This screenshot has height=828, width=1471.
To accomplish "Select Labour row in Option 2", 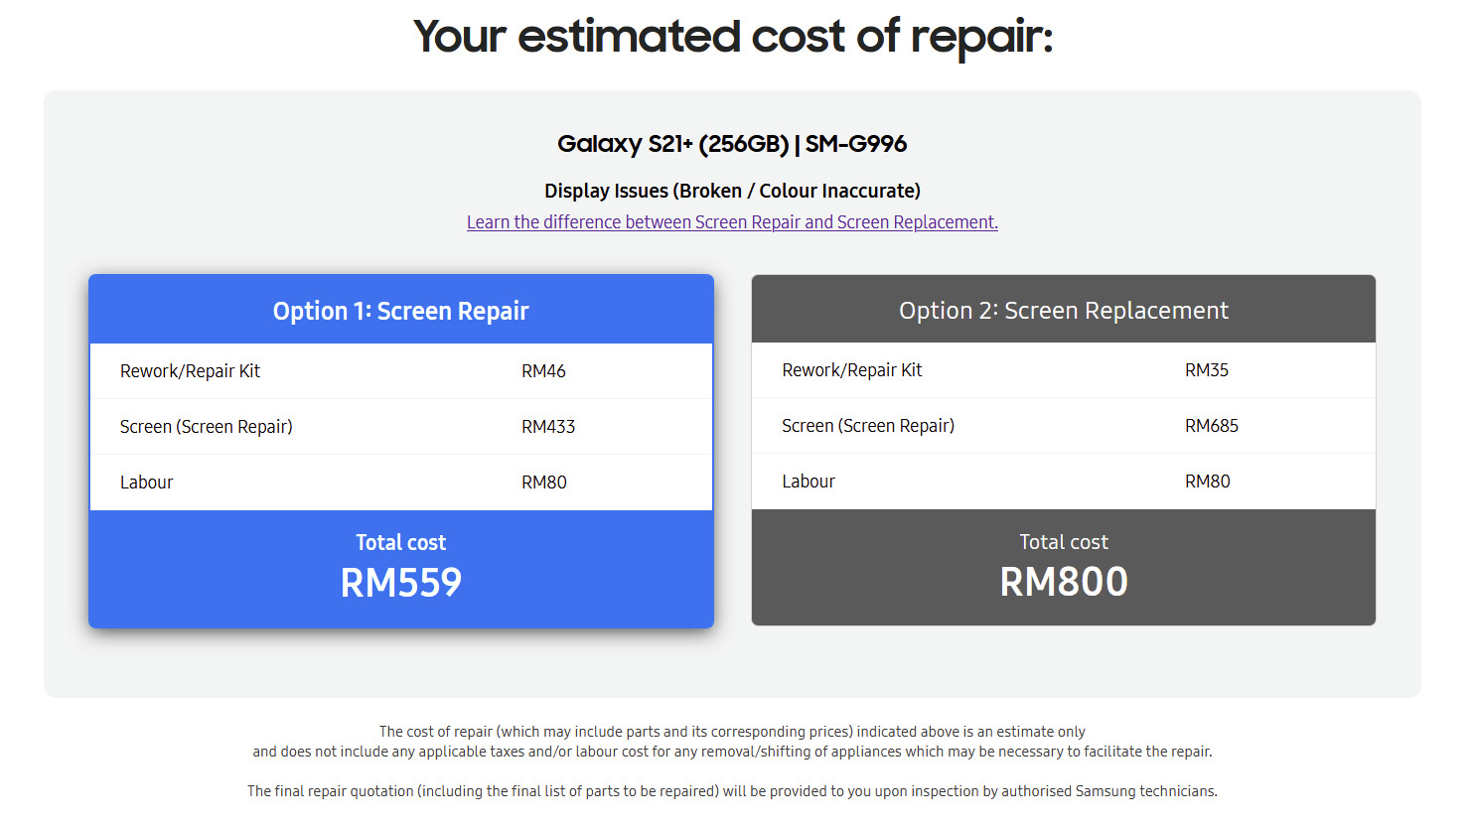I will click(x=1064, y=482).
